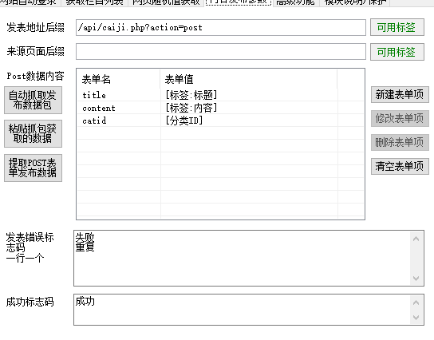Switch to the 网页随机值获取 tab
Viewport: 434px width, 340px height.
(166, 2)
